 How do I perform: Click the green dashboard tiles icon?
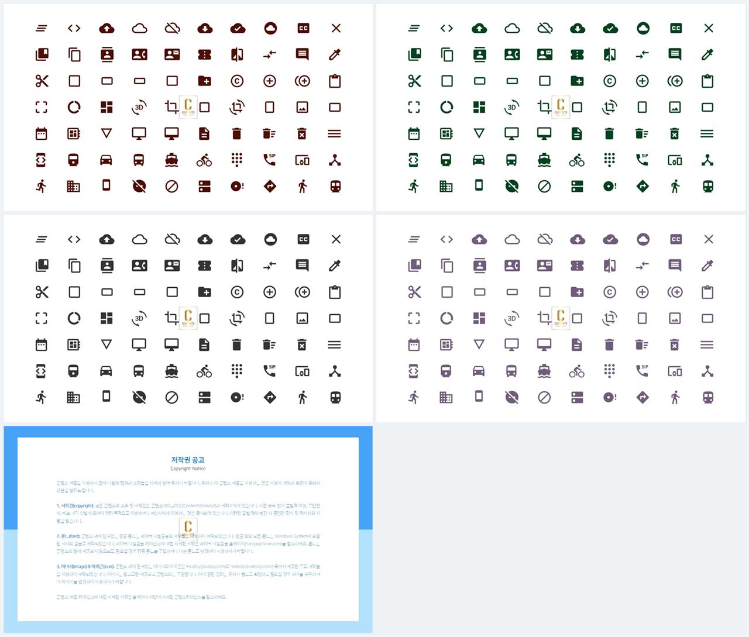[x=479, y=107]
